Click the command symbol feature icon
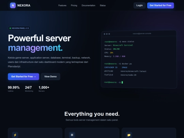Viewport: 184px width, 138px height. coord(72,135)
